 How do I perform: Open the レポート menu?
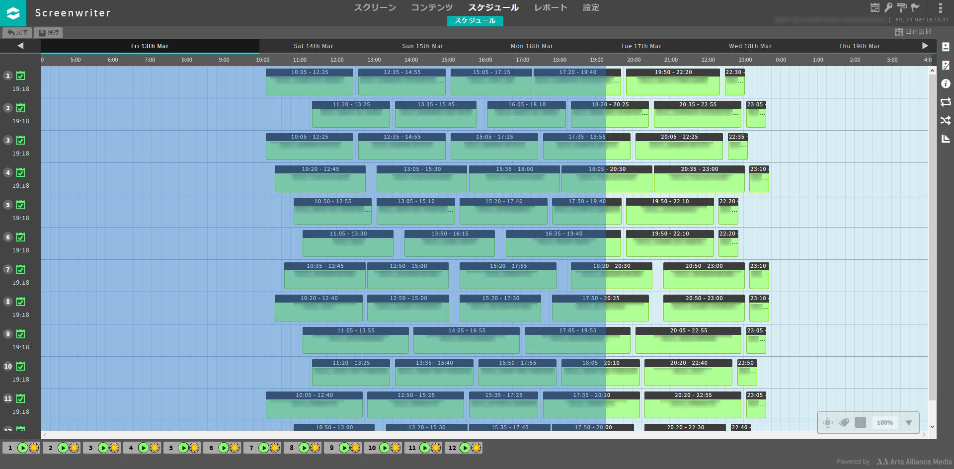click(x=551, y=7)
